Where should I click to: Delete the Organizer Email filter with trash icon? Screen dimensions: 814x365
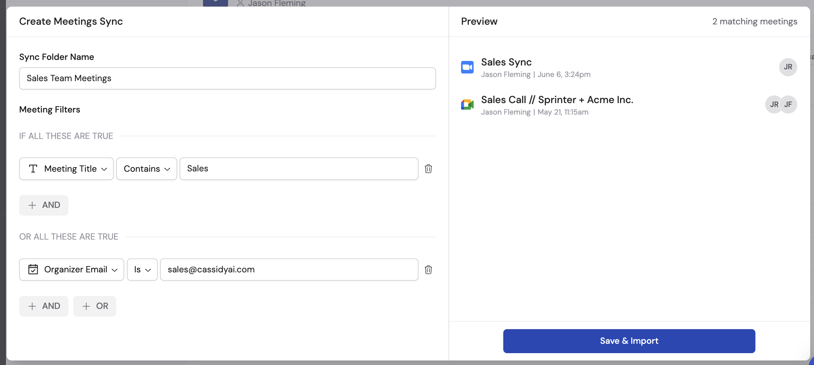pos(429,270)
